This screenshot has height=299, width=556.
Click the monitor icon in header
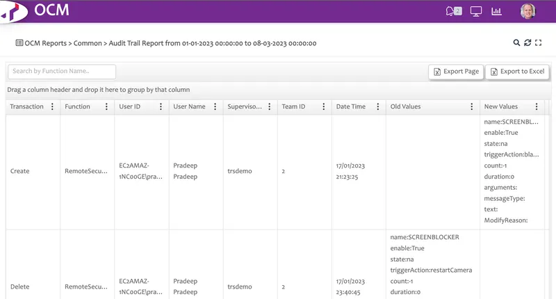[x=476, y=11]
